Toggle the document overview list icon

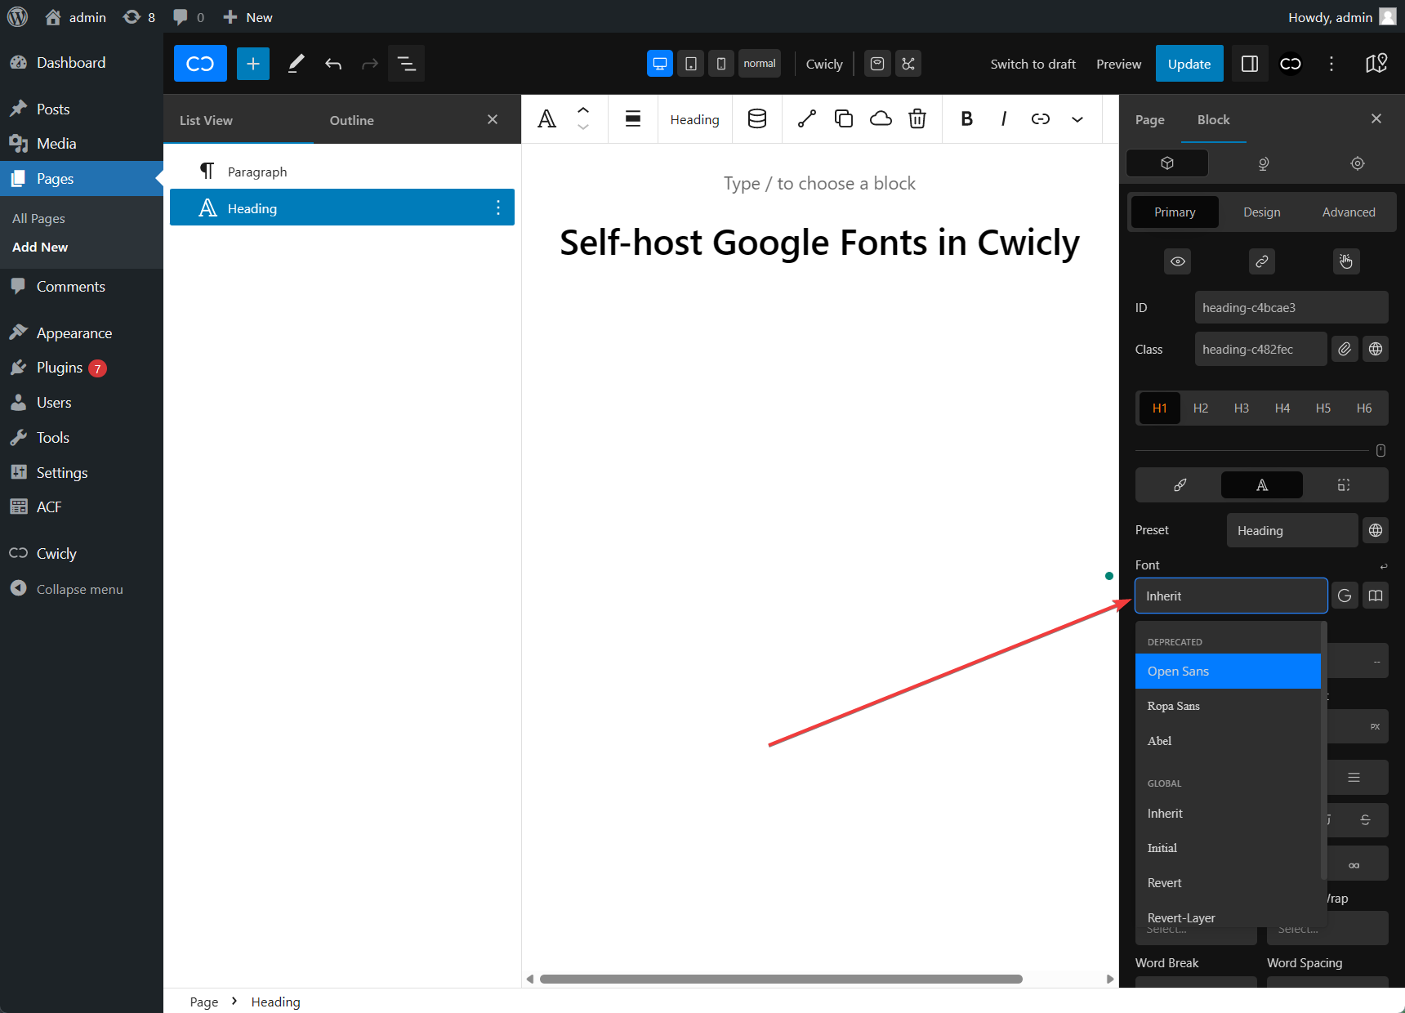pos(406,64)
